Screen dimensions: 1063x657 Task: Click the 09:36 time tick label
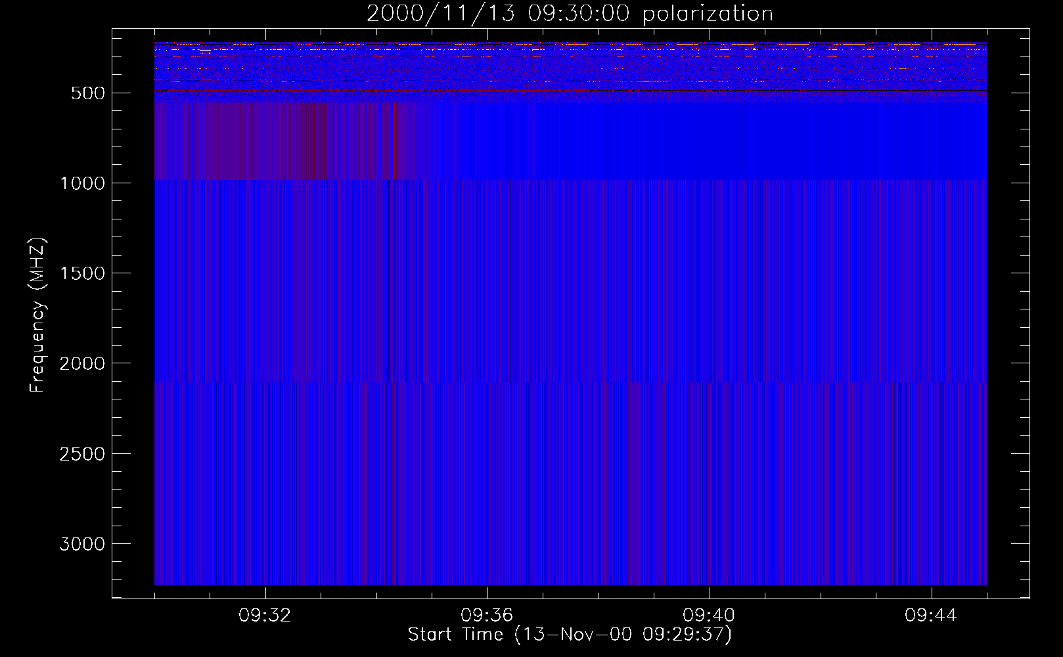tap(487, 616)
